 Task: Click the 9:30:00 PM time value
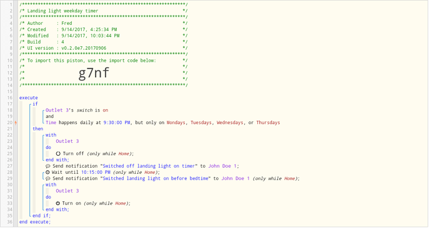(117, 123)
